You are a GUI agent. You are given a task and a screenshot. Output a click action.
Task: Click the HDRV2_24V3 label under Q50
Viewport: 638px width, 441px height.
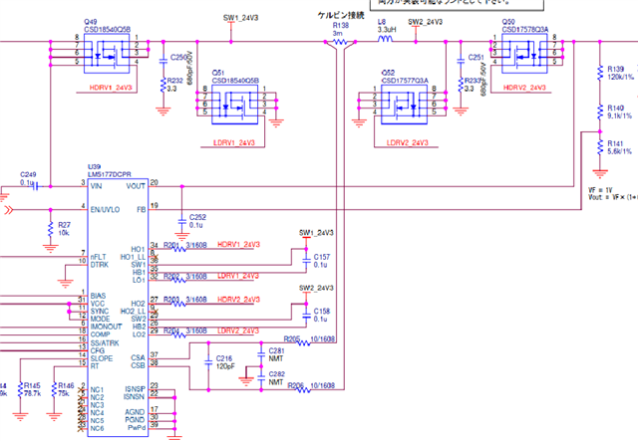point(524,88)
